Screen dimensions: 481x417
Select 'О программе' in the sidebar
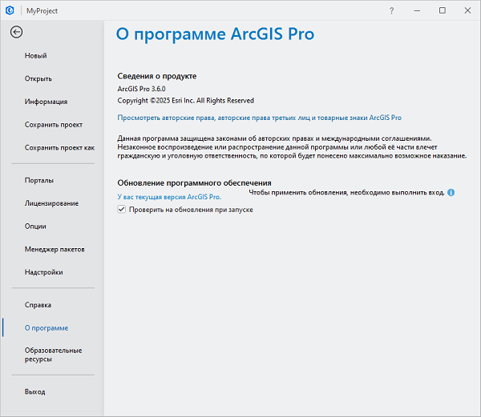tap(46, 328)
